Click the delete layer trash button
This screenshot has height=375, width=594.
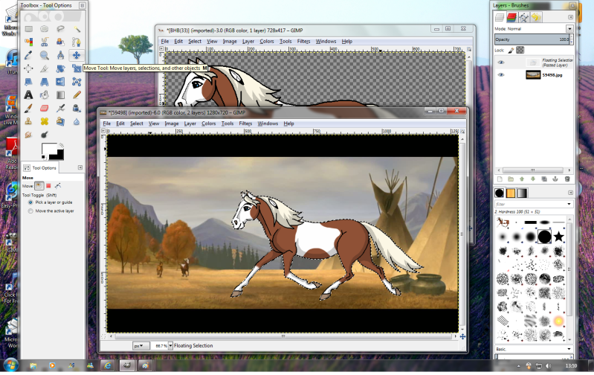[x=567, y=179]
